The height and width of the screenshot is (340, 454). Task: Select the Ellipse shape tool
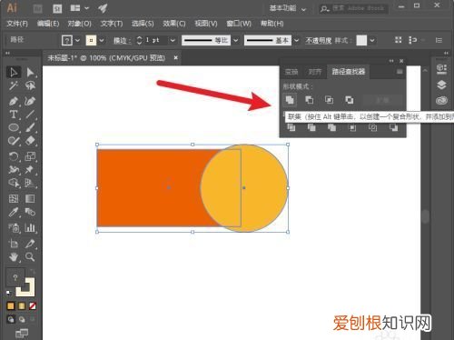point(14,127)
